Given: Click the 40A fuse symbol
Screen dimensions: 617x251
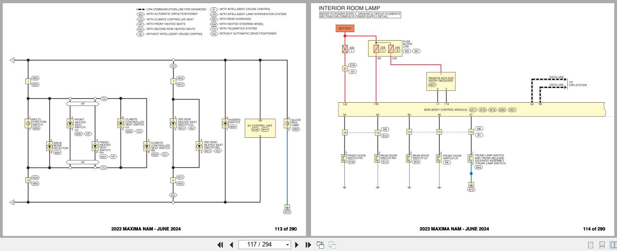Looking at the screenshot, I should click(x=345, y=48).
